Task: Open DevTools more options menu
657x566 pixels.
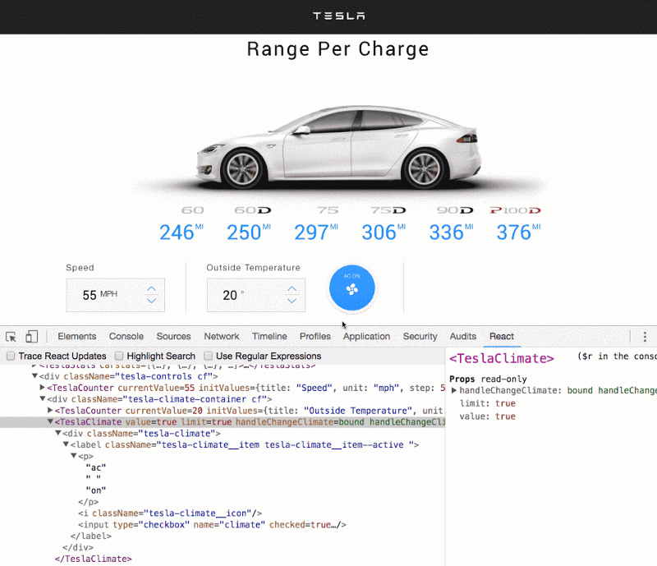Action: coord(645,337)
